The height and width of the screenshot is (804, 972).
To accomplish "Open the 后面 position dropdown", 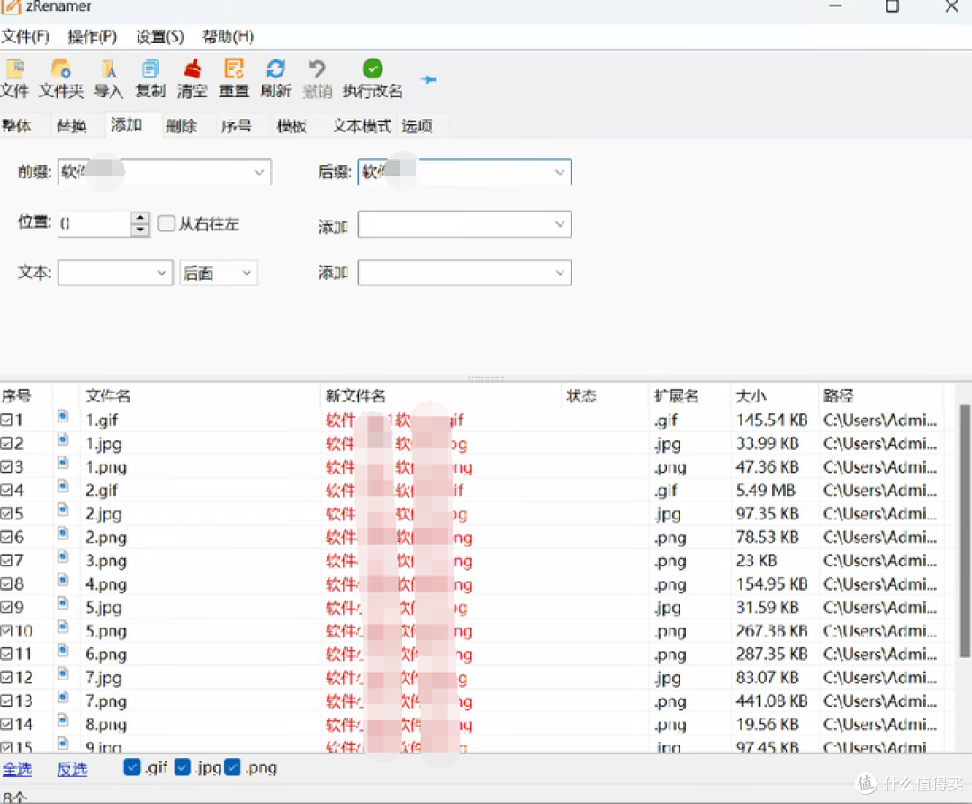I will click(x=247, y=272).
